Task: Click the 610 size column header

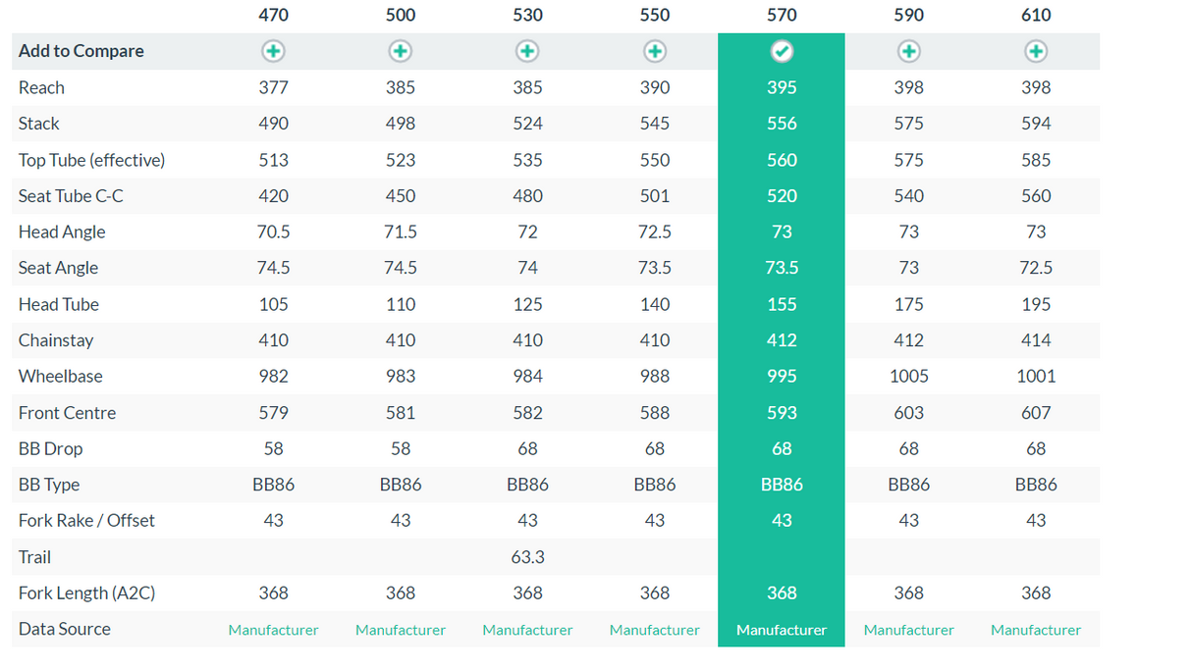Action: click(1036, 15)
